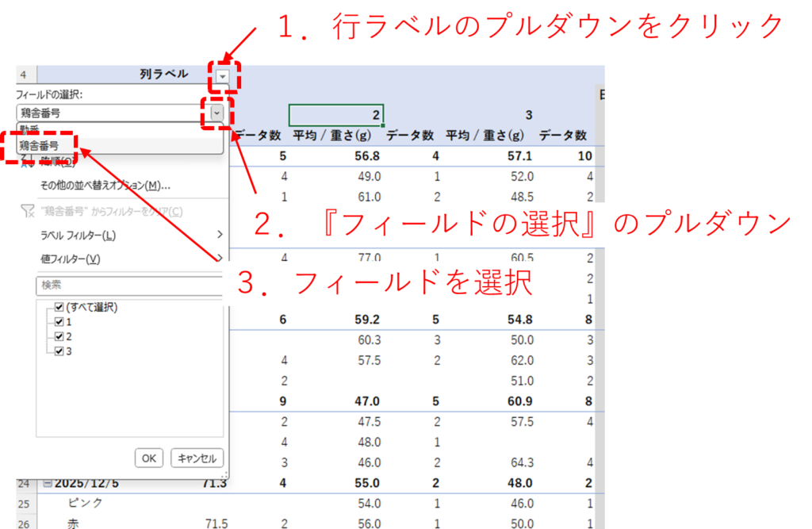Toggle the (すべて選択) checkbox

(59, 308)
